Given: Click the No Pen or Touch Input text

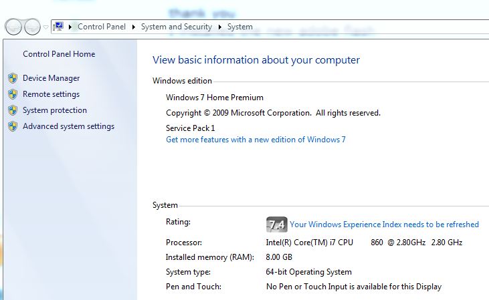Looking at the screenshot, I should coord(354,287).
